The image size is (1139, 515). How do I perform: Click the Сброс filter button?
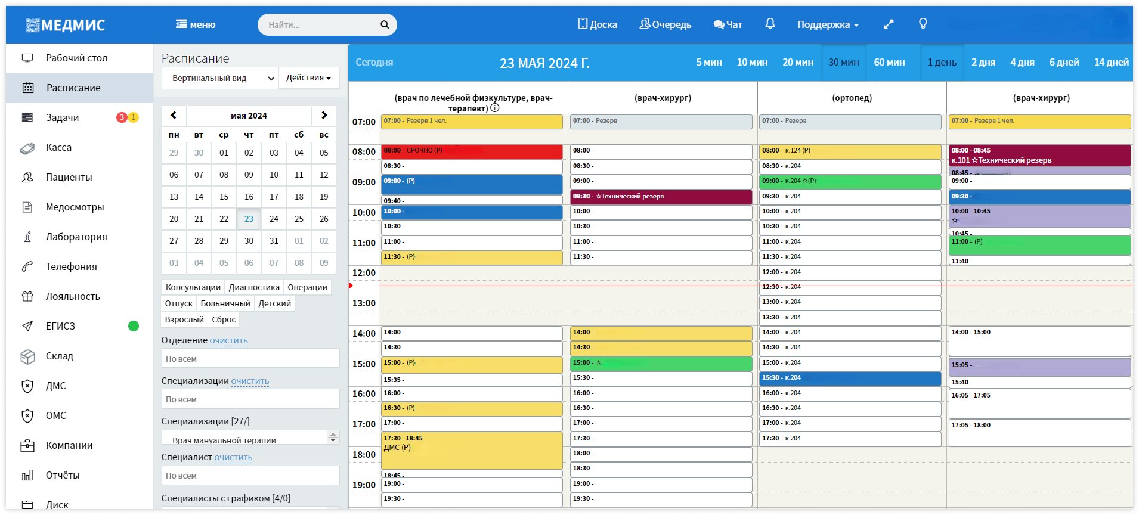224,319
